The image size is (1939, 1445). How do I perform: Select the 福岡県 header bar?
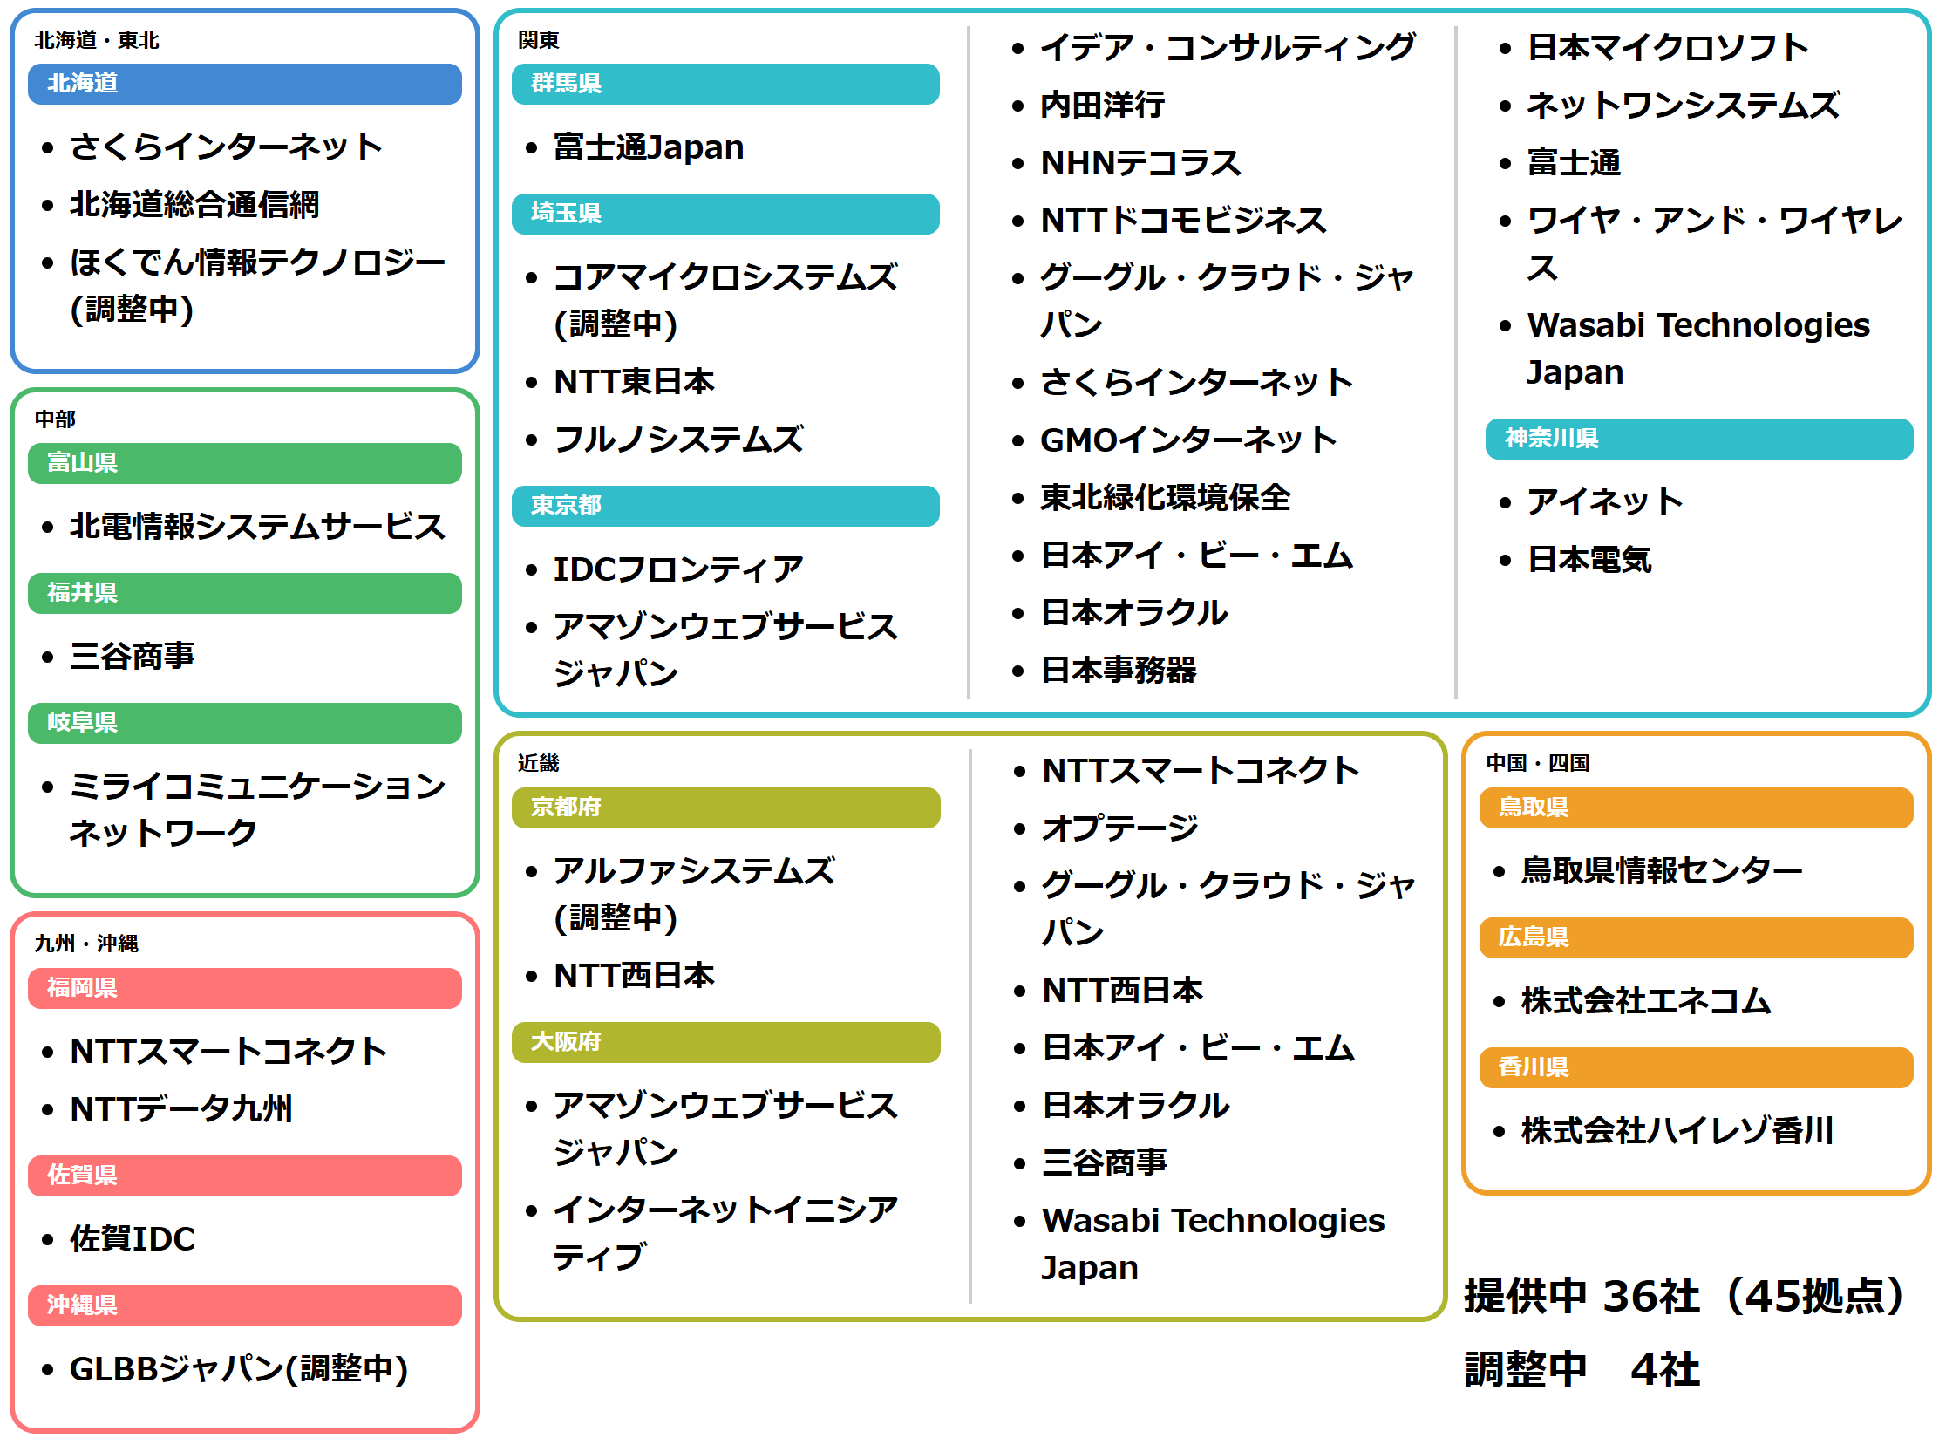[x=244, y=988]
